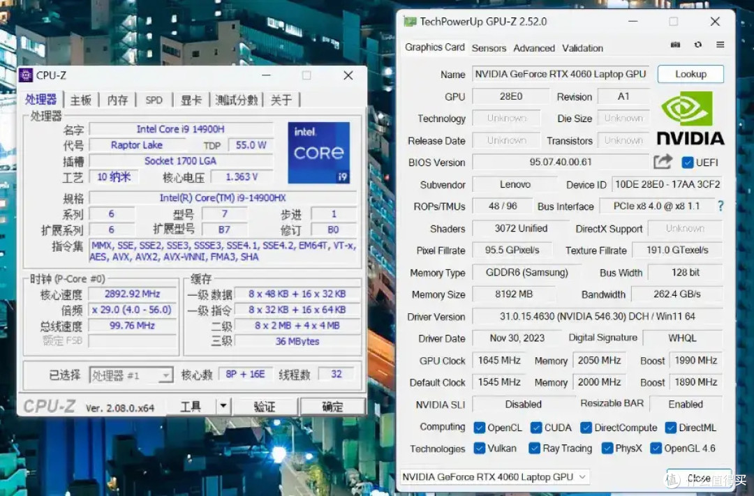This screenshot has width=754, height=496.
Task: Click the GPU-Z refresh icon
Action: point(697,45)
